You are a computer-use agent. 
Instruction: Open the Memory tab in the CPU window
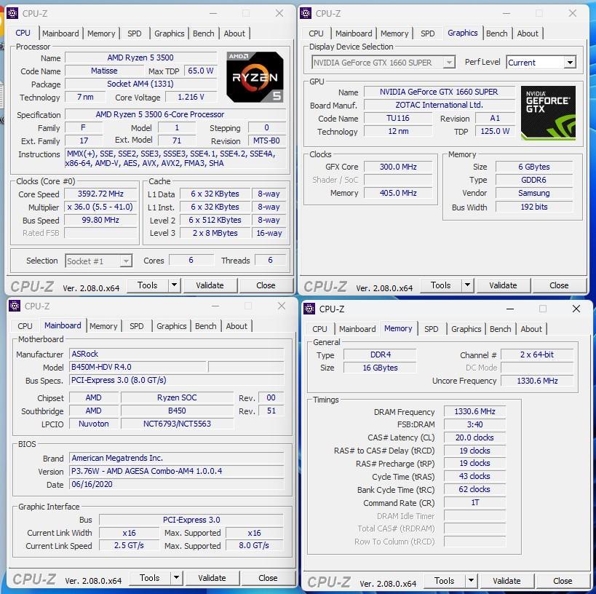click(101, 33)
